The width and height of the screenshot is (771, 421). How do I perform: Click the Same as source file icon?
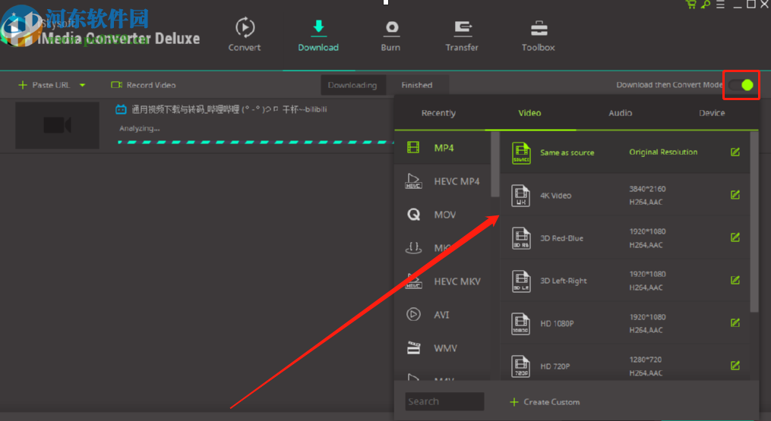point(521,152)
